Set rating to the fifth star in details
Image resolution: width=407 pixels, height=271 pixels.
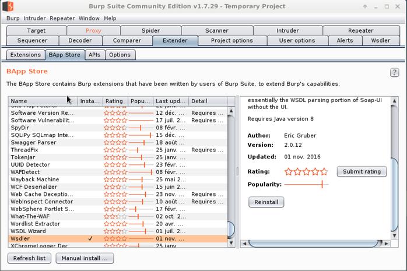point(324,171)
